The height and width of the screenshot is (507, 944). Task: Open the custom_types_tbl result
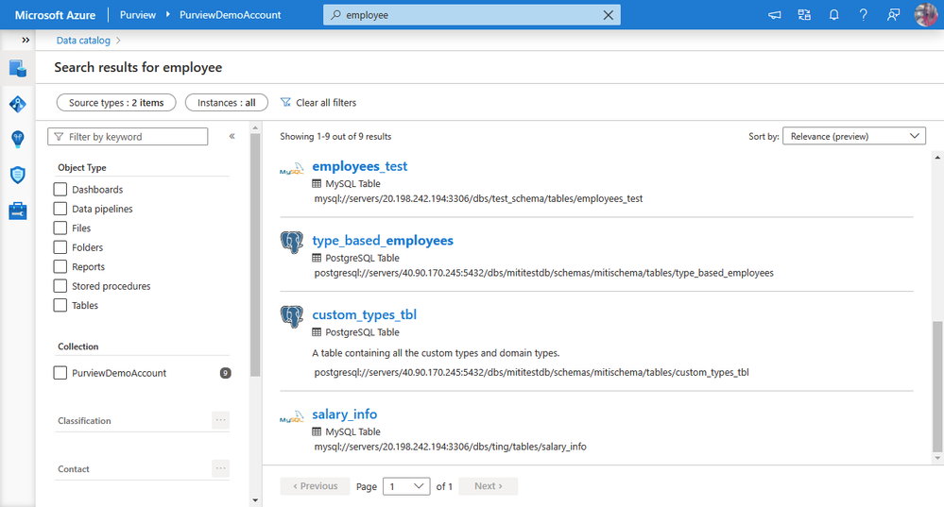[x=364, y=314]
